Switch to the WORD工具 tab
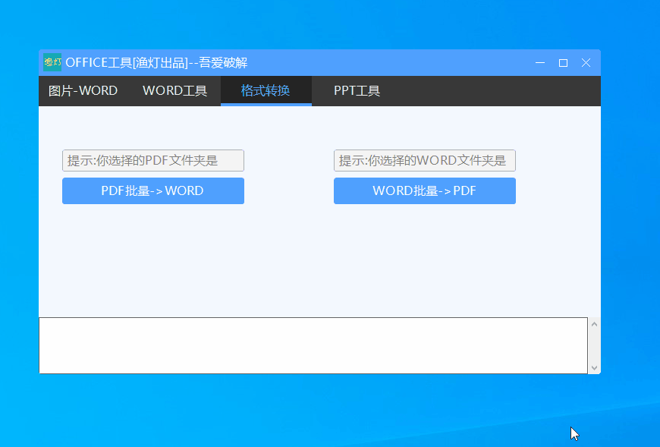660x447 pixels. pyautogui.click(x=174, y=91)
